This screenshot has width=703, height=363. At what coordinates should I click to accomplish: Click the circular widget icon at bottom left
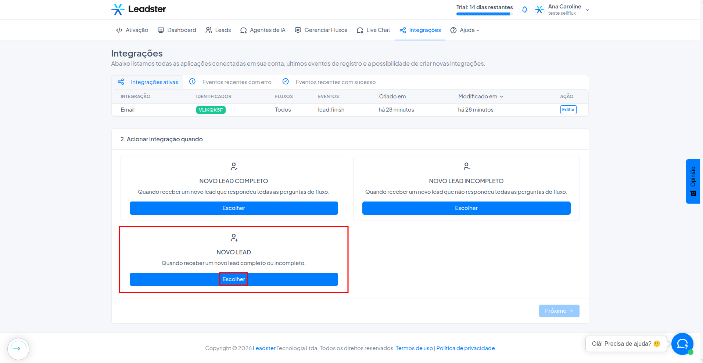click(x=18, y=349)
